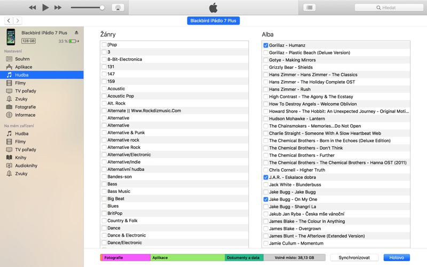Click the 128 GB capacity badge
The image size is (427, 267).
(x=29, y=41)
